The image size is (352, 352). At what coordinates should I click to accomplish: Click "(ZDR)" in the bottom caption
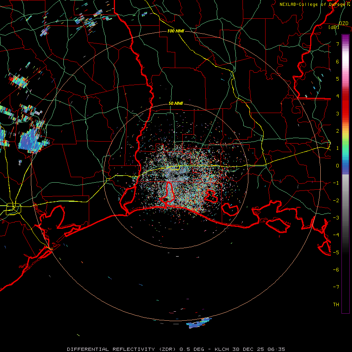click(167, 349)
